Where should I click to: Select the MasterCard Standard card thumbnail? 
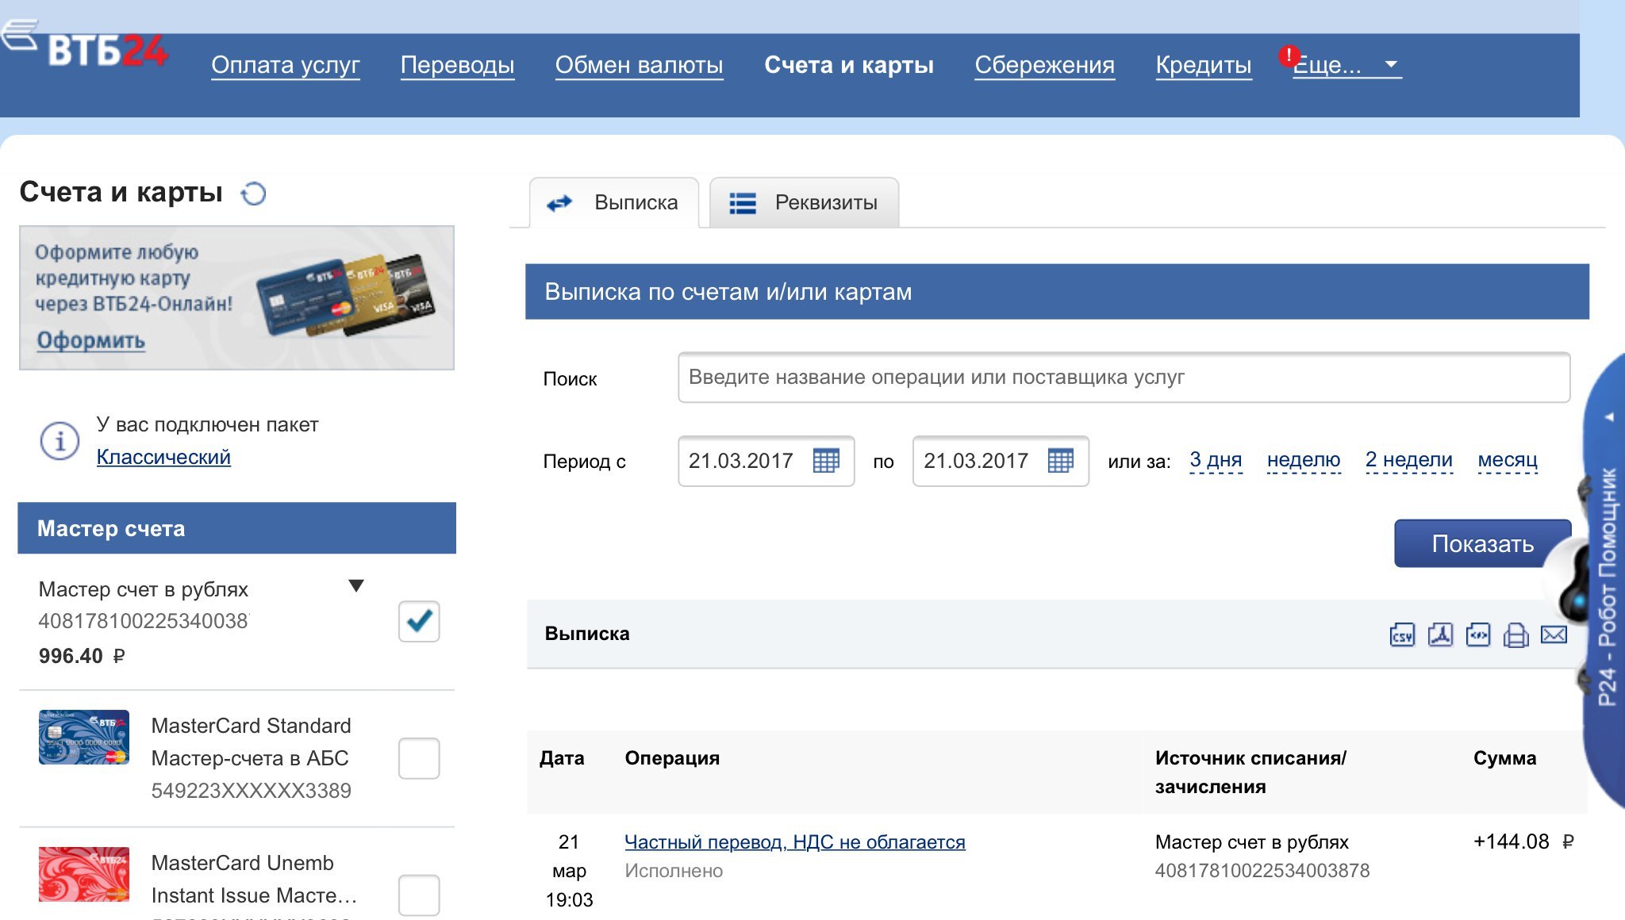(83, 737)
